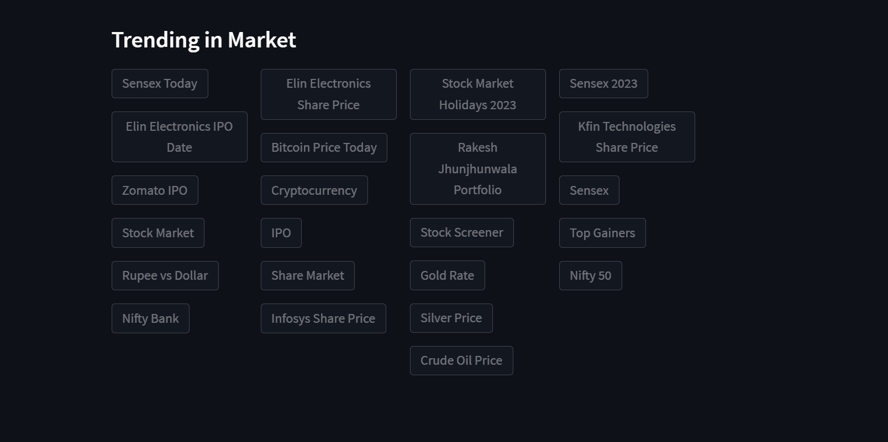This screenshot has width=888, height=442.
Task: Click the Nifty Bank link
Action: pyautogui.click(x=150, y=318)
